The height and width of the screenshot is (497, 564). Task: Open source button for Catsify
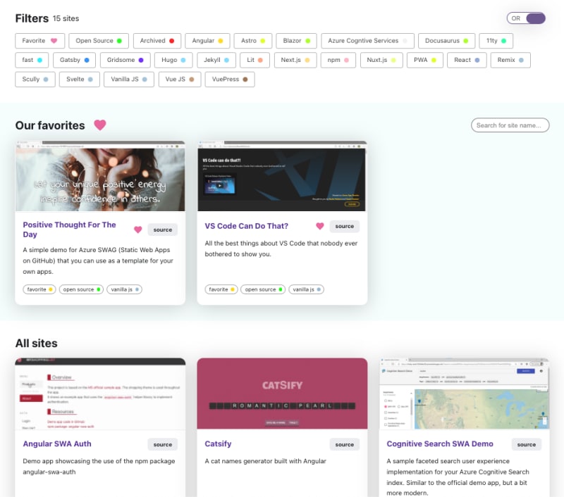point(344,444)
